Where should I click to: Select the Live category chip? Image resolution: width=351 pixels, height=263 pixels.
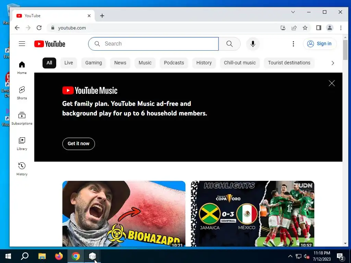pyautogui.click(x=69, y=63)
